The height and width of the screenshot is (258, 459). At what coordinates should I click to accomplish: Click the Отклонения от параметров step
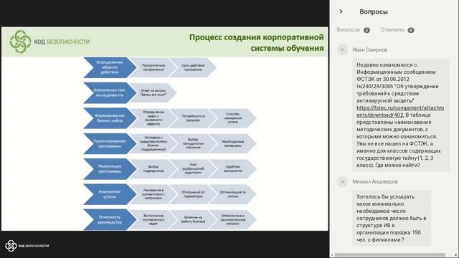click(193, 194)
